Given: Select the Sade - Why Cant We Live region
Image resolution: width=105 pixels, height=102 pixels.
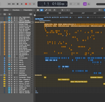Looking at the screenshot, I should click(x=79, y=82).
